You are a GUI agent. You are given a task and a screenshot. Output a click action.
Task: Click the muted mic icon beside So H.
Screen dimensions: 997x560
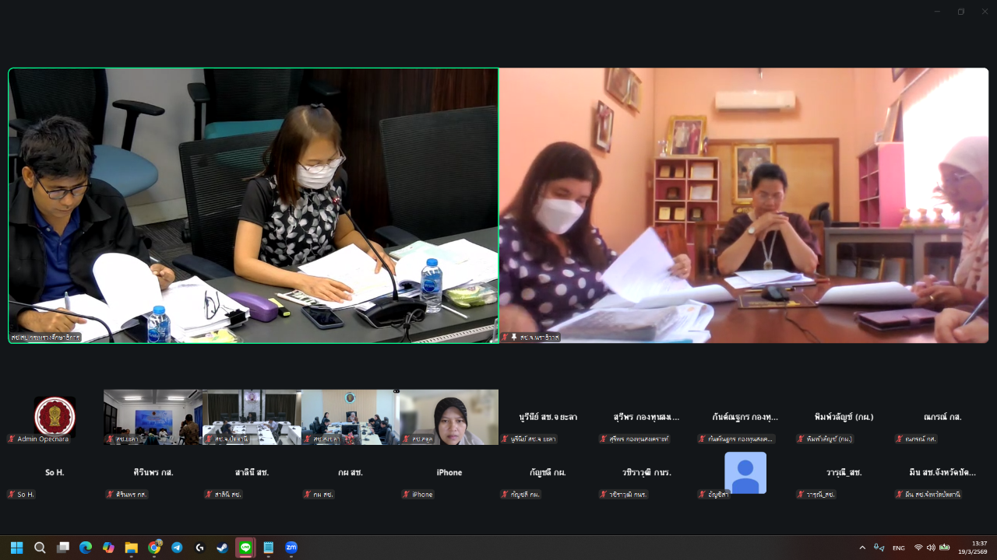coord(12,495)
